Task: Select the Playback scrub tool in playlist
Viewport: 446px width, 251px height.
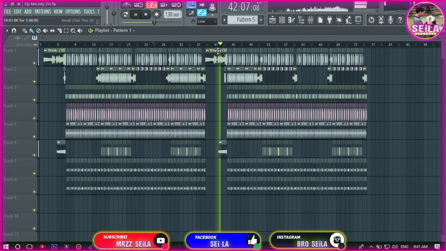Action: pos(80,31)
